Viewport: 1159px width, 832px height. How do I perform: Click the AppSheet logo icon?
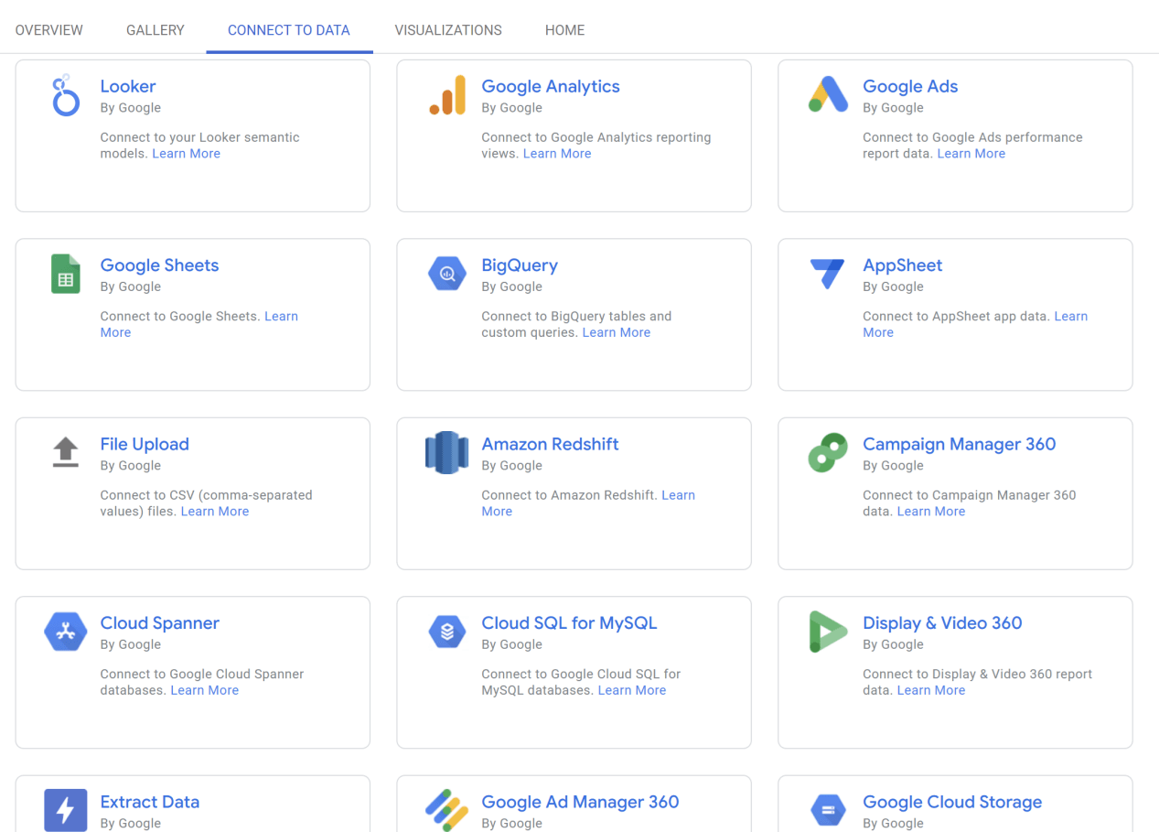click(828, 274)
